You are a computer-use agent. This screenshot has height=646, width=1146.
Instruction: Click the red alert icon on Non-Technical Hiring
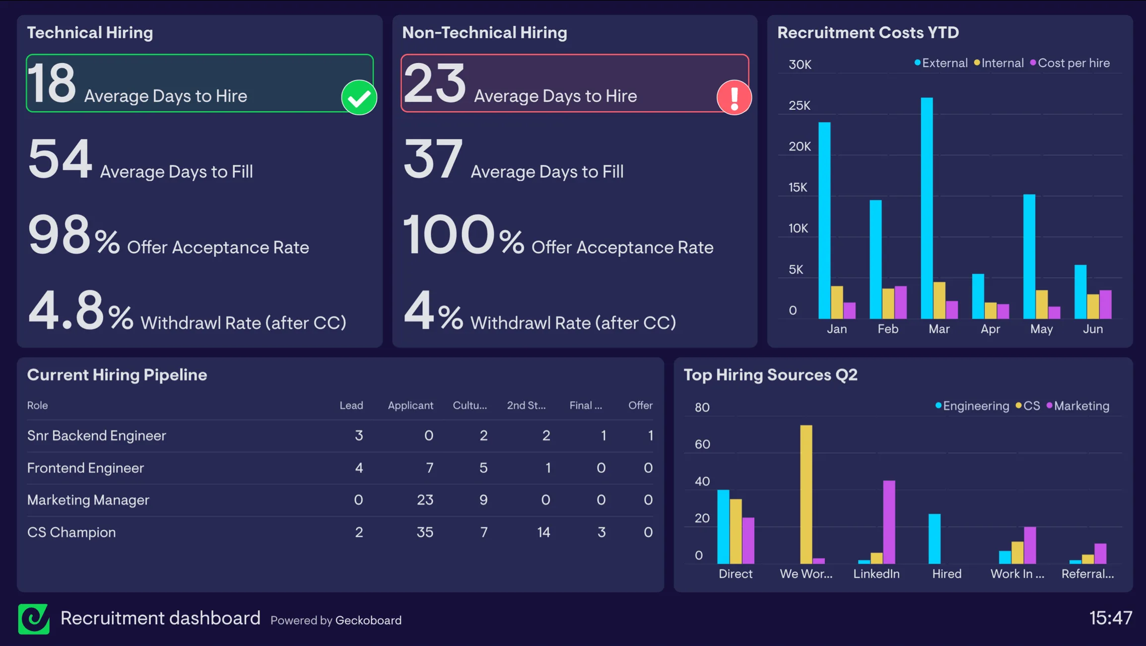734,97
